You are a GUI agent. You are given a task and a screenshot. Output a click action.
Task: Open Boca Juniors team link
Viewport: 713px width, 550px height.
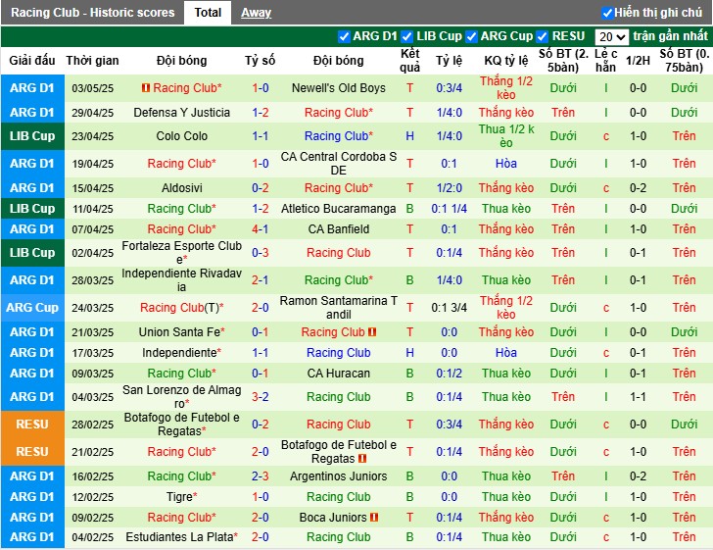pyautogui.click(x=333, y=518)
